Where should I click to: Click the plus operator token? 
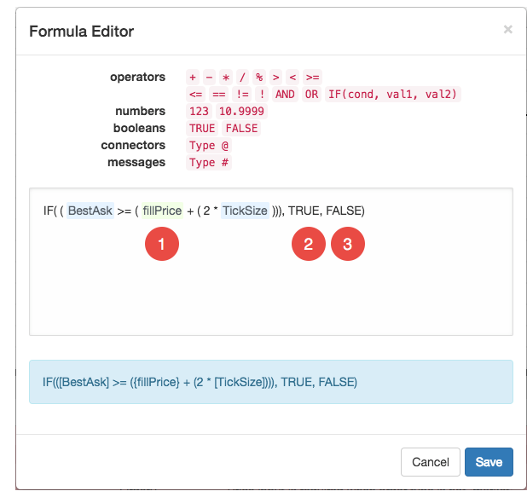coord(193,78)
